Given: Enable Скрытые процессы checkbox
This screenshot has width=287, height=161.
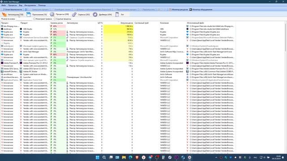Looking at the screenshot, I should [x=55, y=19].
